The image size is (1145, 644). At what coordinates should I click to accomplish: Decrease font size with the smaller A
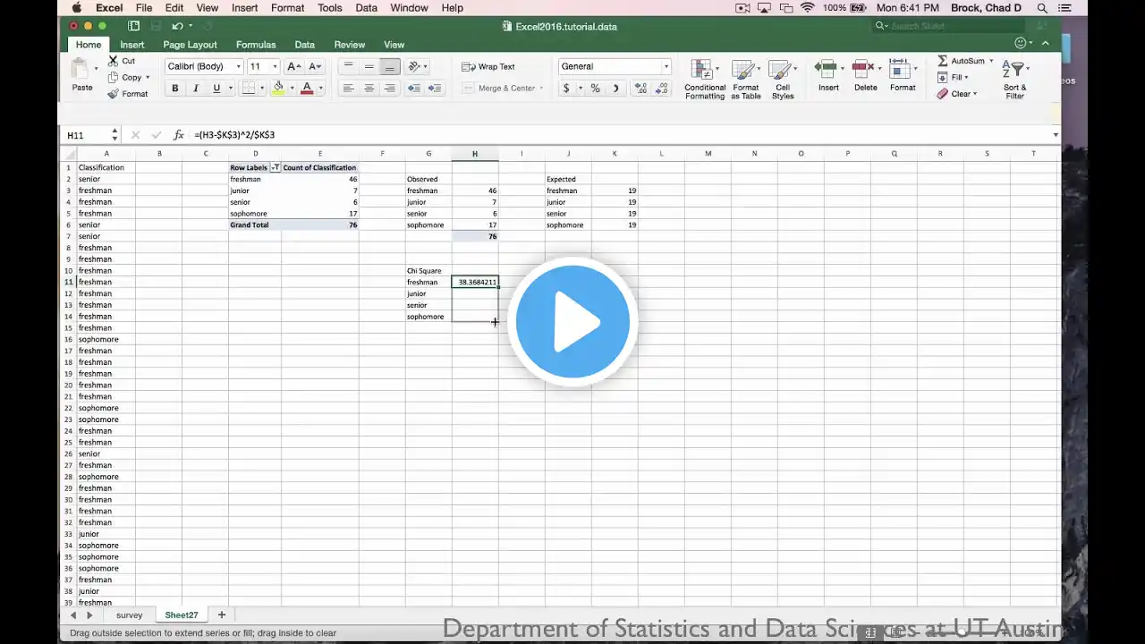(314, 66)
